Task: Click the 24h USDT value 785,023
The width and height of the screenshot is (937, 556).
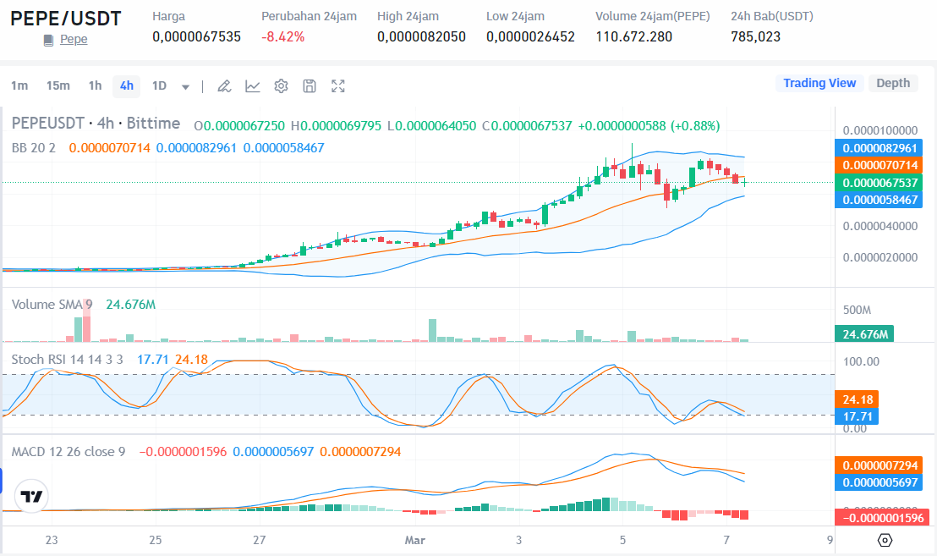Action: click(x=756, y=37)
